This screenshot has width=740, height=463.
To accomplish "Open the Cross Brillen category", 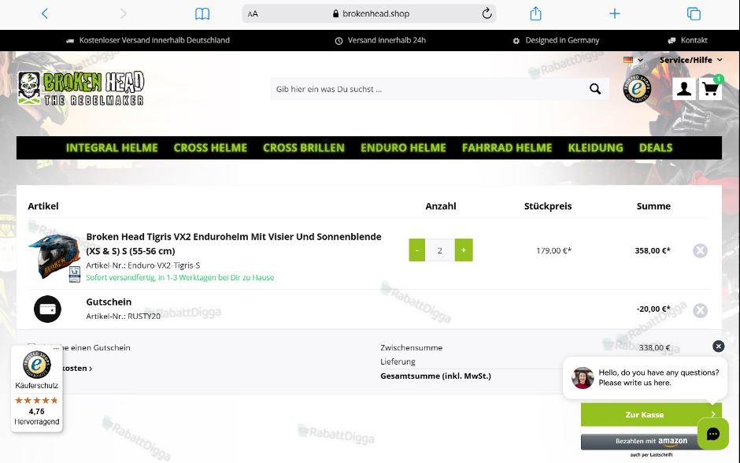I will (x=304, y=148).
